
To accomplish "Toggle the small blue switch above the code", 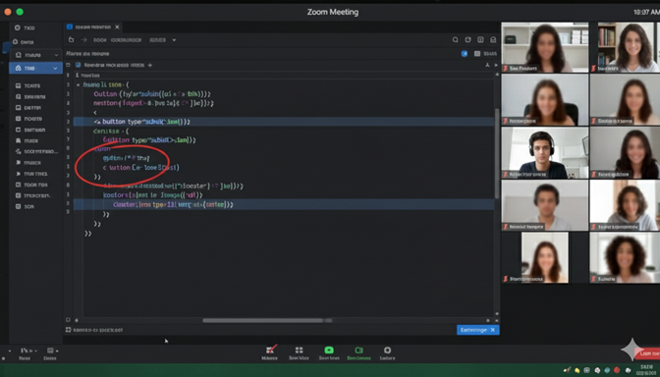I will coord(465,54).
